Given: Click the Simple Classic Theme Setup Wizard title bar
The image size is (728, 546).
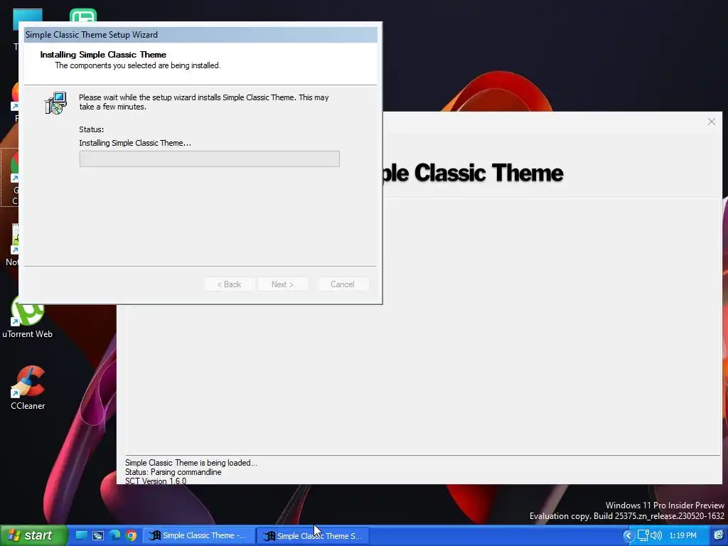Looking at the screenshot, I should (x=200, y=35).
